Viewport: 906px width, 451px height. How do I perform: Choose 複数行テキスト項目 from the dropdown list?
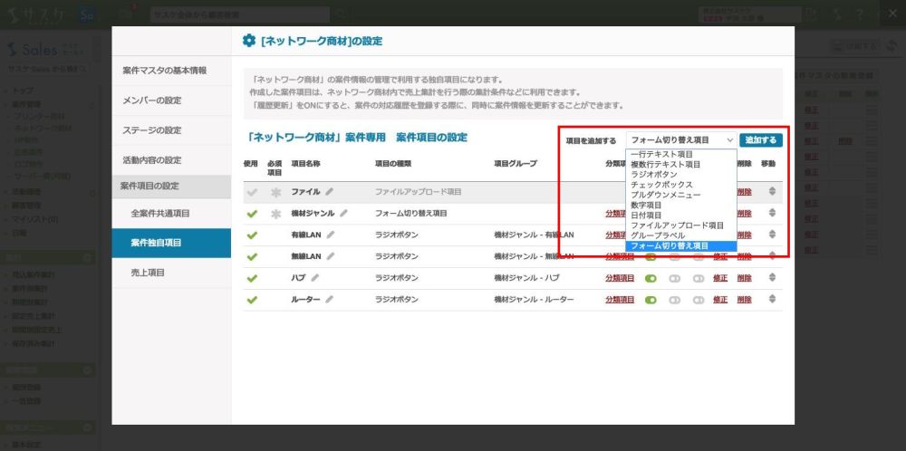[x=680, y=165]
